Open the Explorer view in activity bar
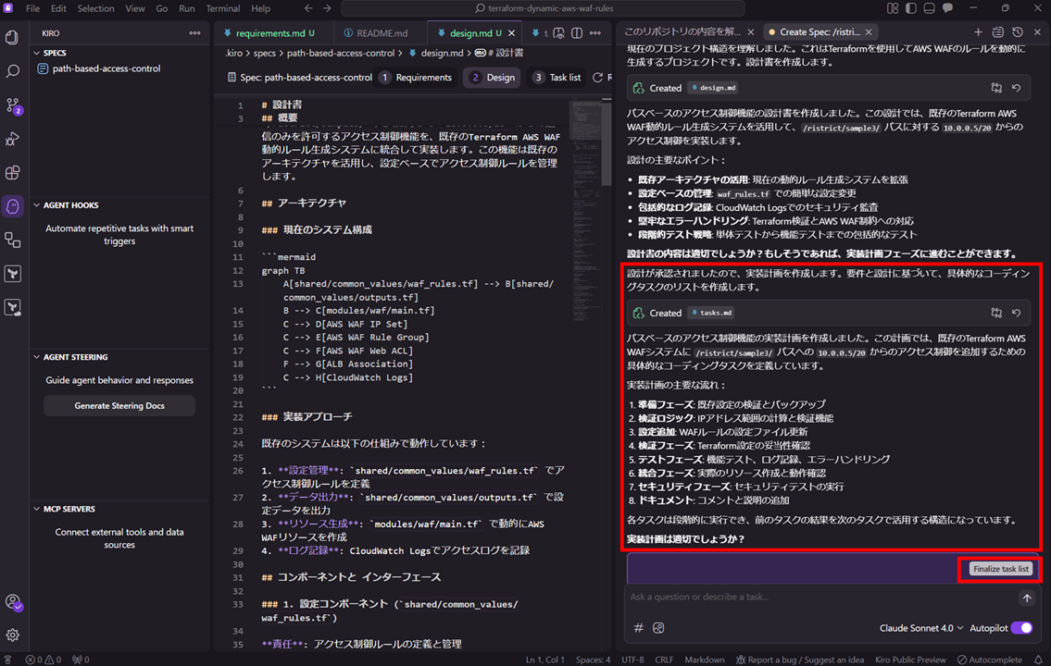1051x666 pixels. 12,38
